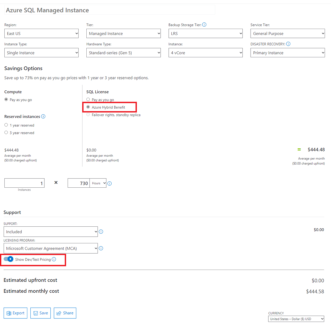Open Instance dropdown (4 vCore)
Image resolution: width=333 pixels, height=329 pixels.
click(206, 53)
